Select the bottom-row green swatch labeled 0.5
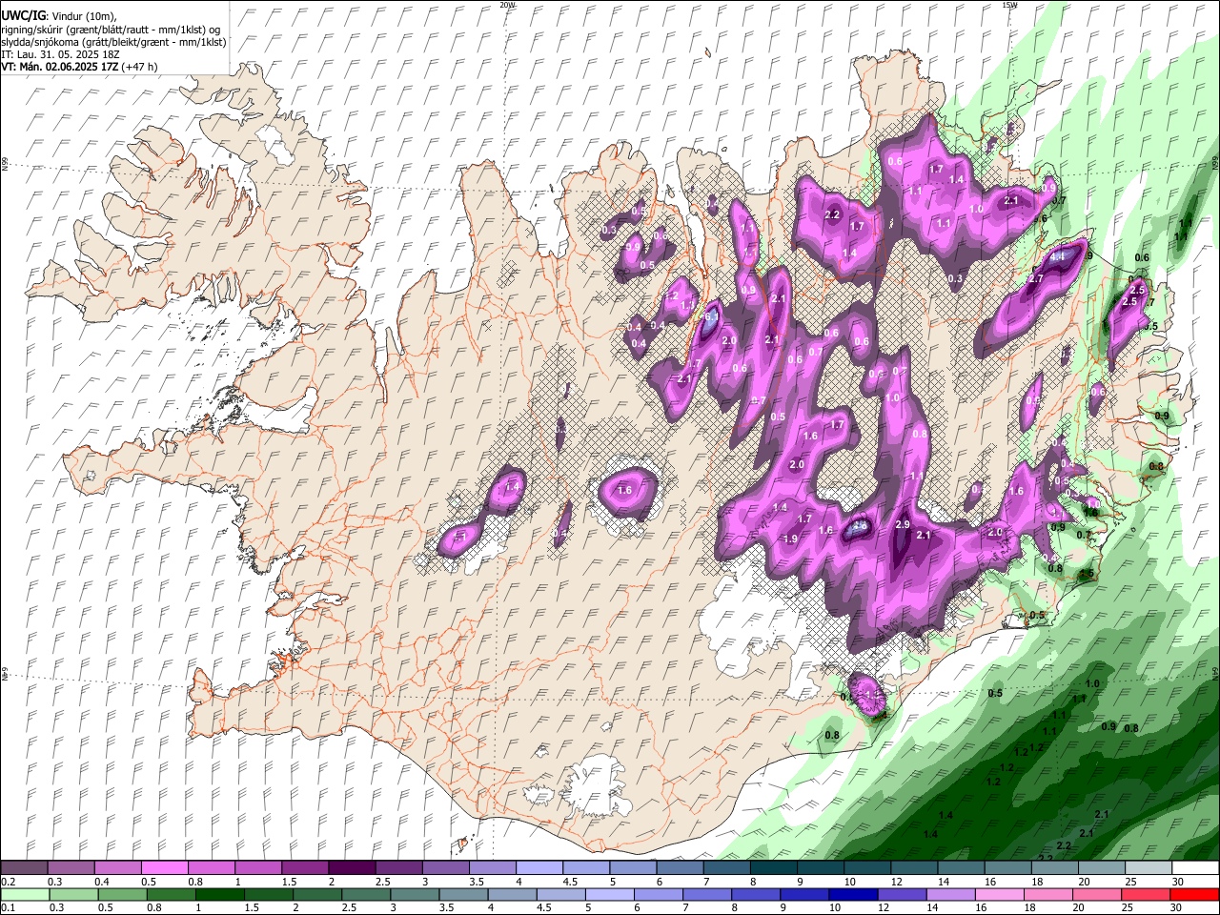 coord(122,894)
